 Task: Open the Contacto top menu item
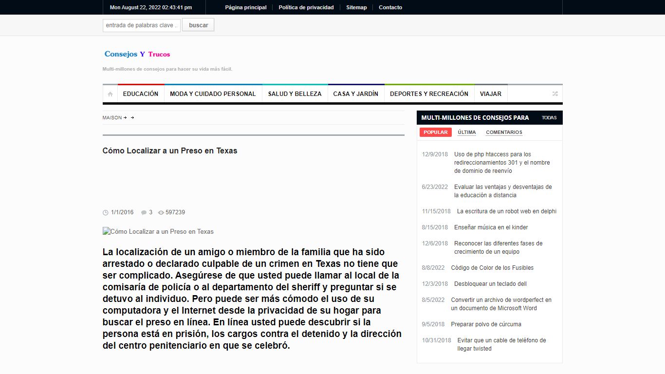tap(390, 7)
